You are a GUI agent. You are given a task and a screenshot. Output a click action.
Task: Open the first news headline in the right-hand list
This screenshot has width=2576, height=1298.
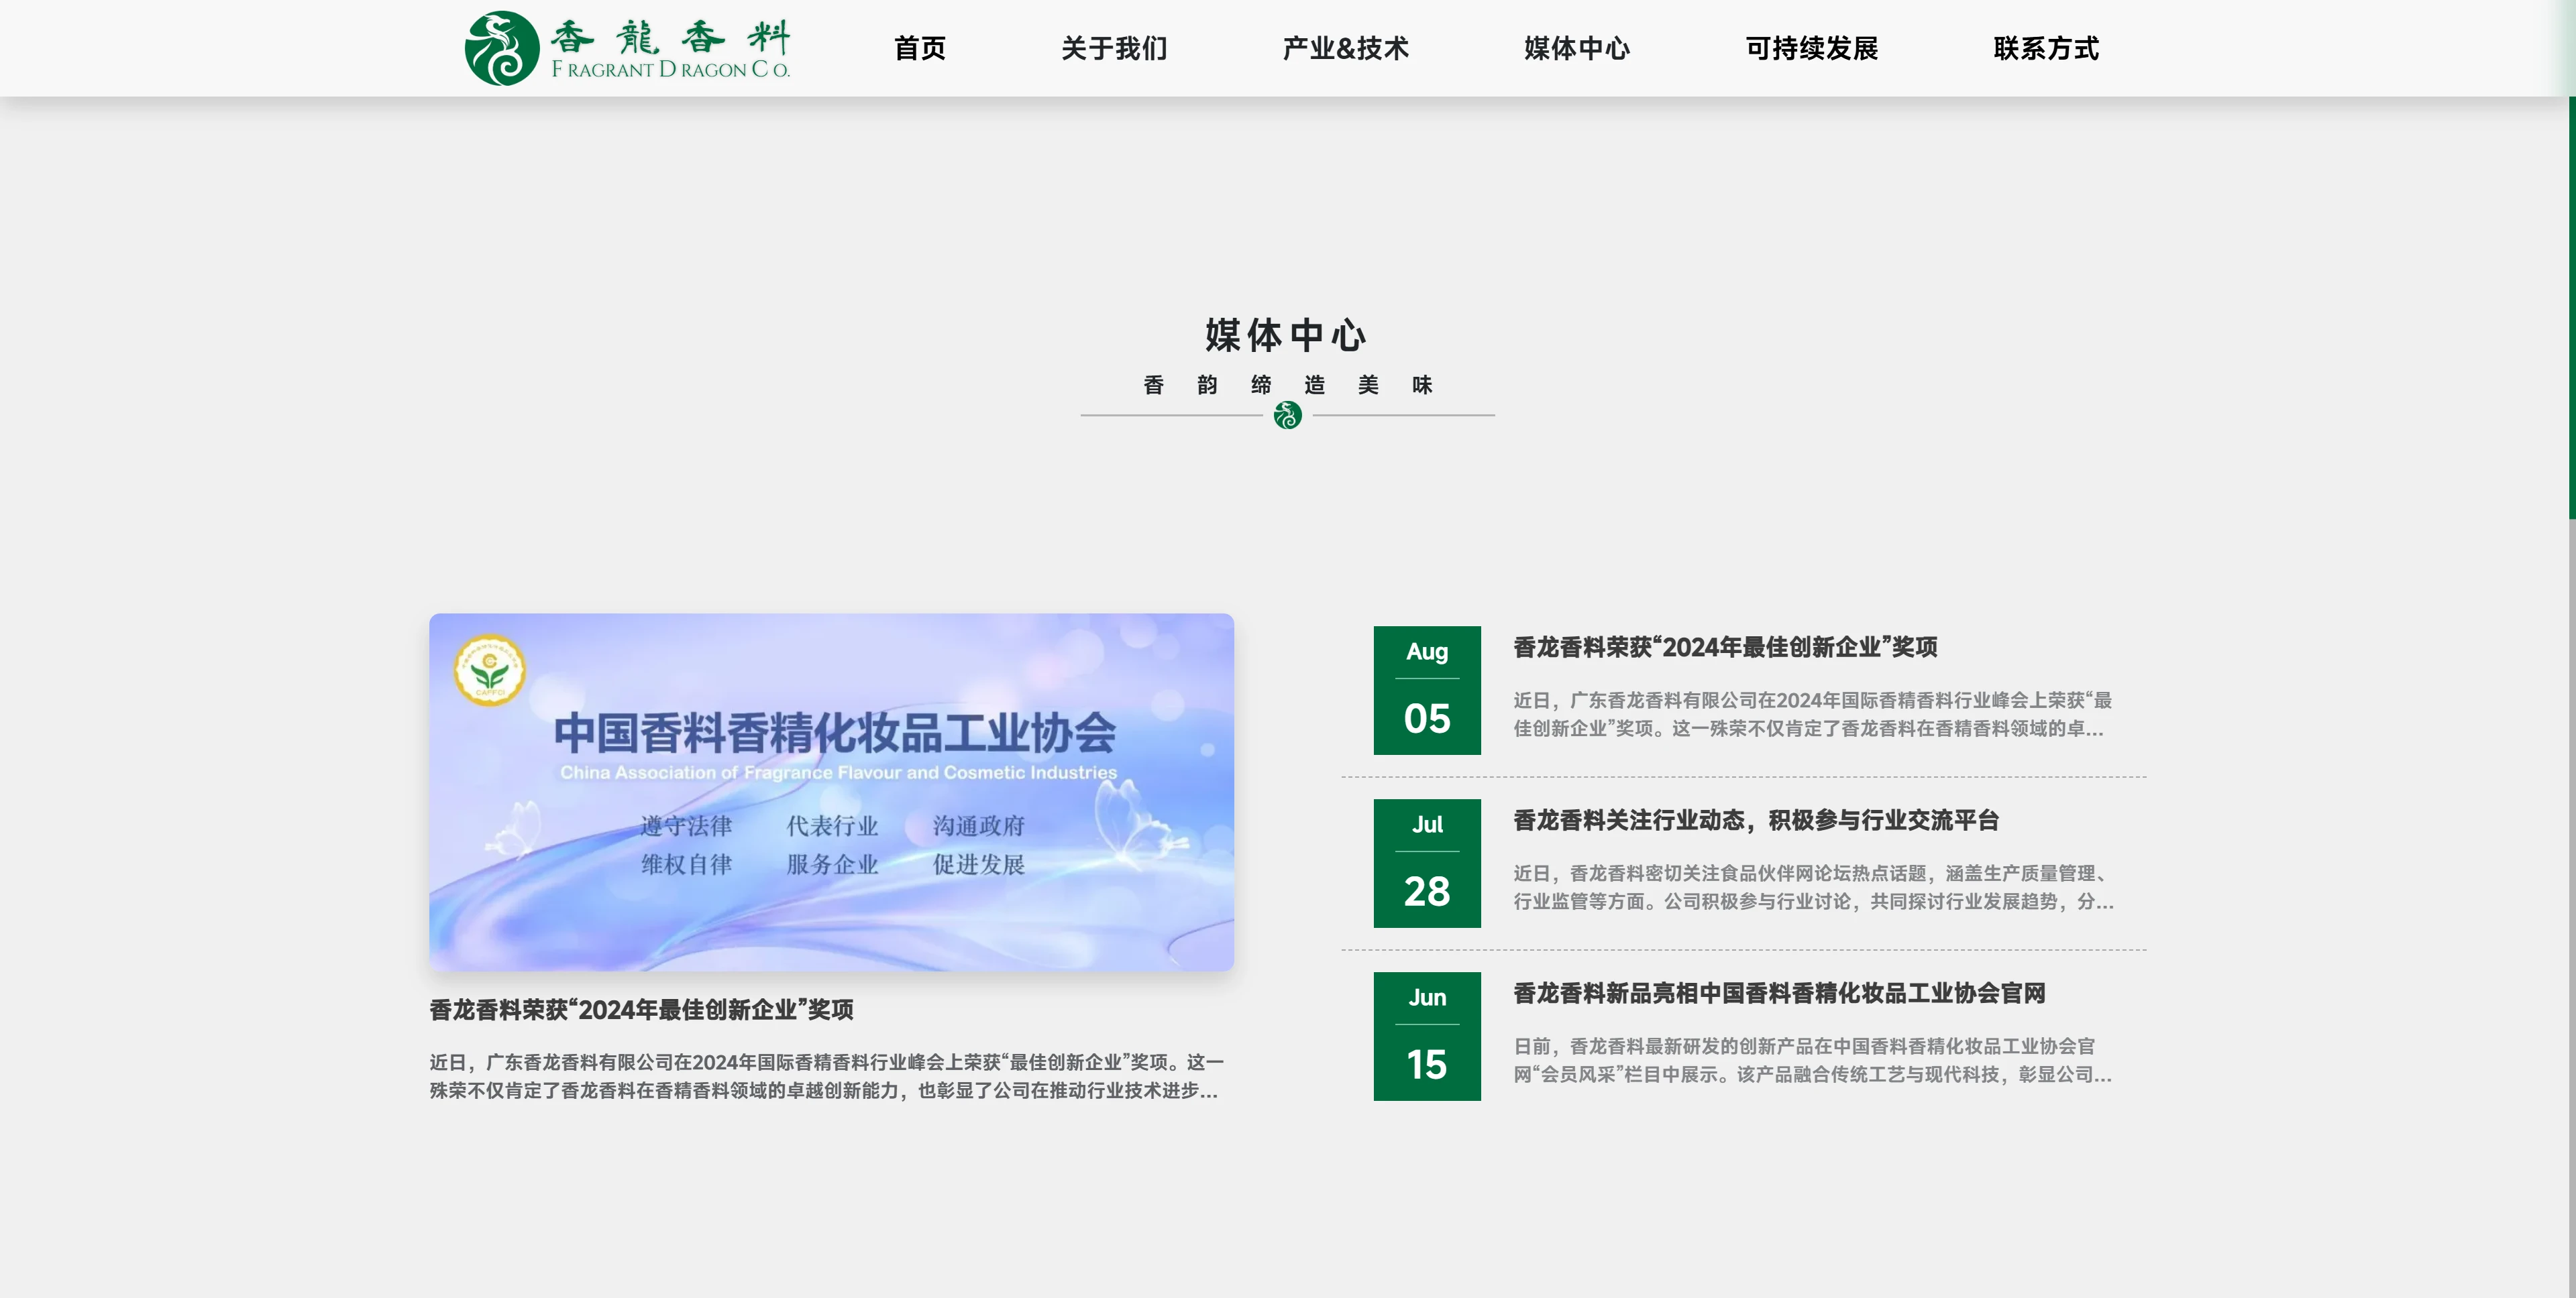[1725, 648]
